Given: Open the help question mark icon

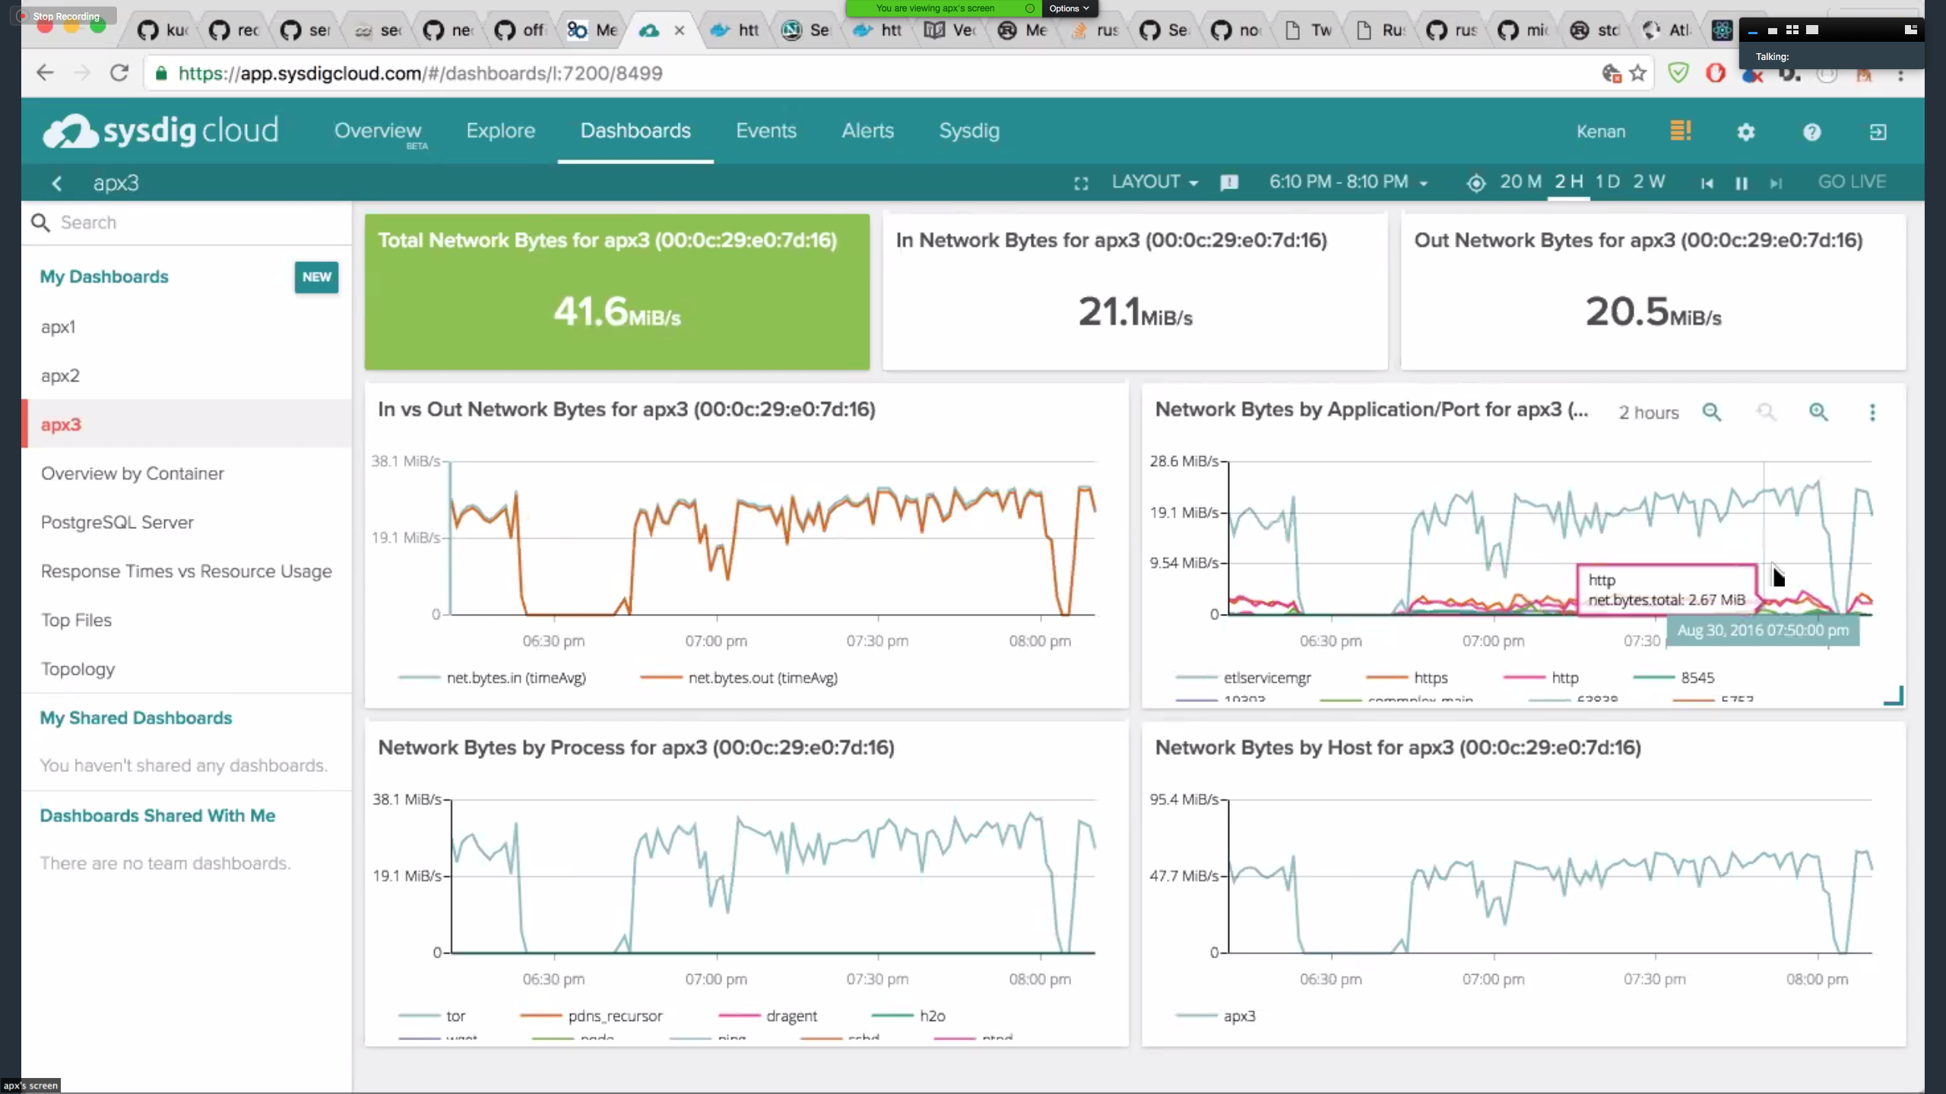Looking at the screenshot, I should [1812, 131].
